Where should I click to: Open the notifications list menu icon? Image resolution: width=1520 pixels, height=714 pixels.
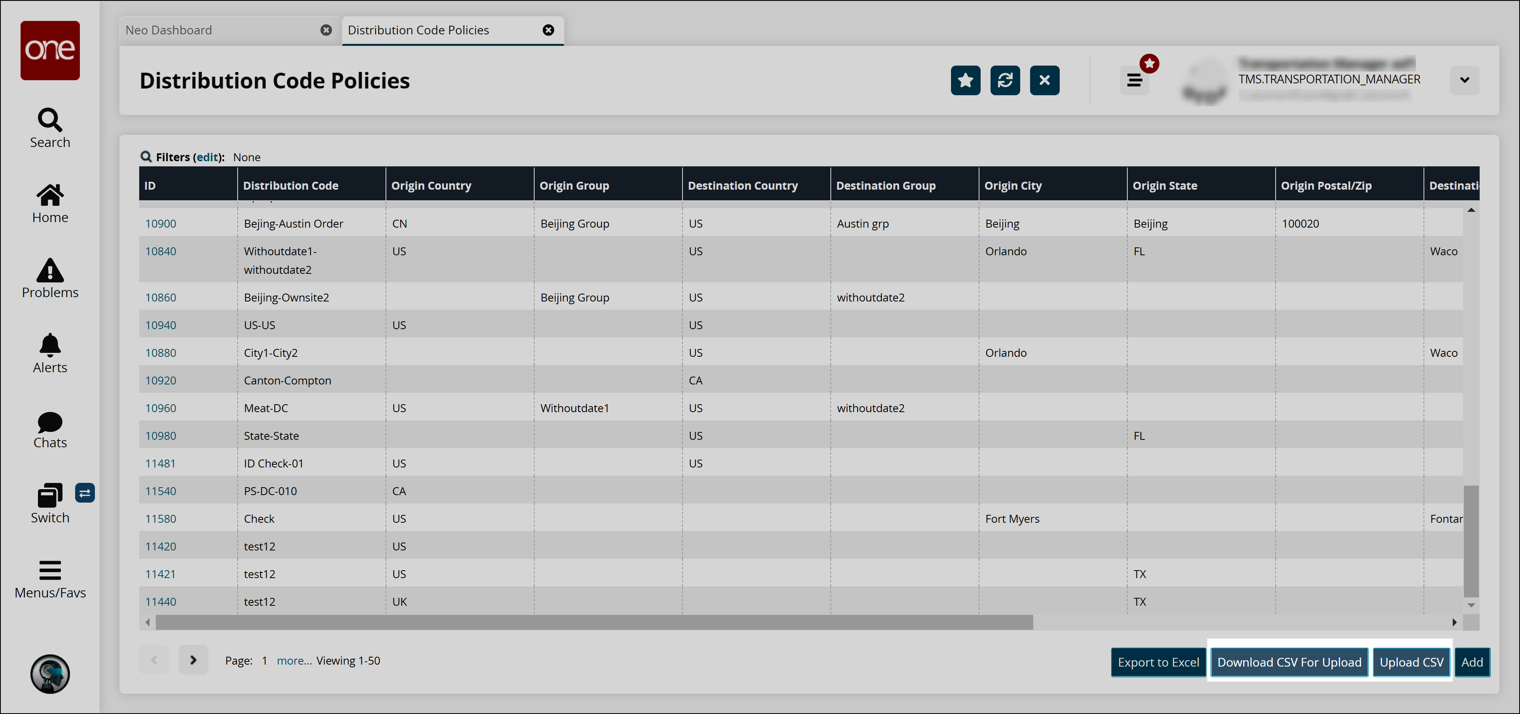(x=1134, y=80)
